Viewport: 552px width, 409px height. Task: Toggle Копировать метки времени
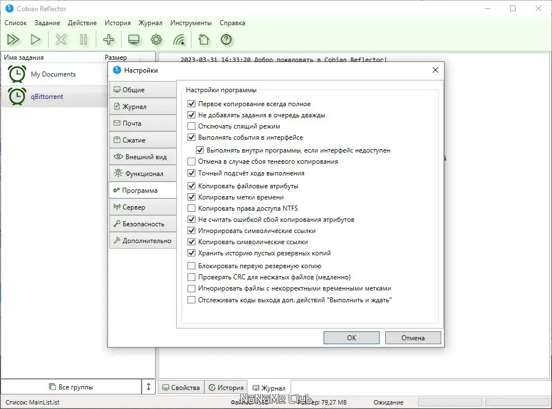191,197
